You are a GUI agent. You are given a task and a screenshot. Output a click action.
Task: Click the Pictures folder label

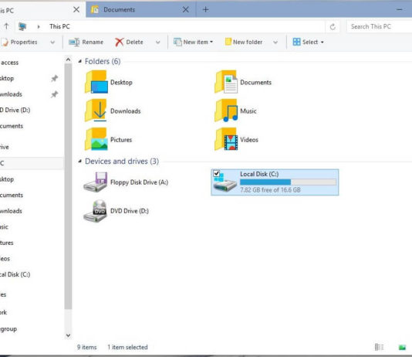click(x=121, y=139)
